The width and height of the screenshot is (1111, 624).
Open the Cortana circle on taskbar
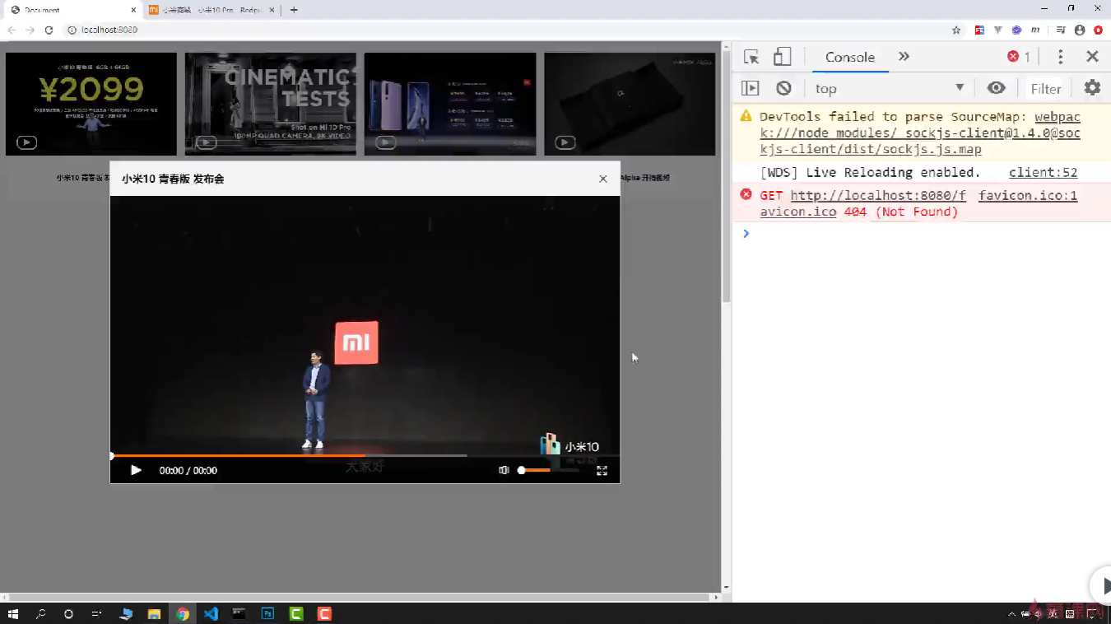click(68, 613)
